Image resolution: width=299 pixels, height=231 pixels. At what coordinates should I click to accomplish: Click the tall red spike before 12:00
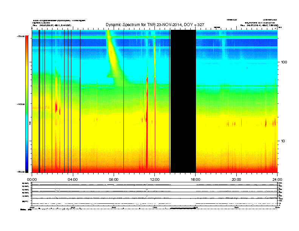click(147, 124)
